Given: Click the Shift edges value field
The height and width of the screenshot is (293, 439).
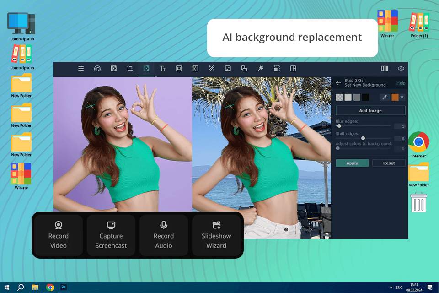Looking at the screenshot, I should (x=400, y=139).
